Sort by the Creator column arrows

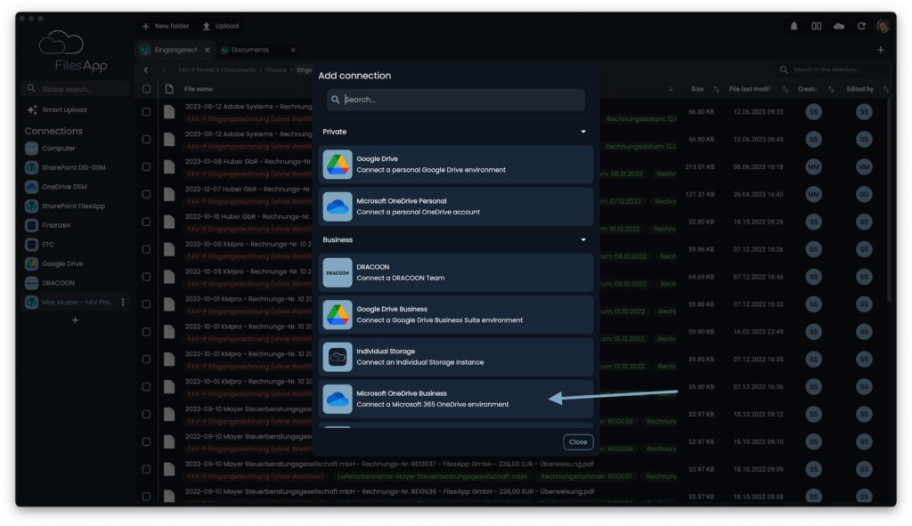pos(831,89)
